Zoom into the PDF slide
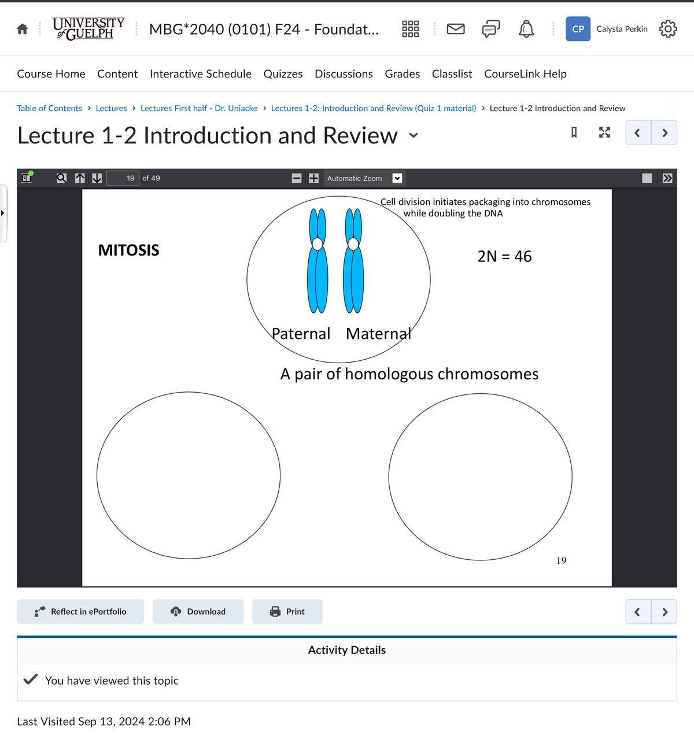This screenshot has height=735, width=694. click(x=313, y=178)
